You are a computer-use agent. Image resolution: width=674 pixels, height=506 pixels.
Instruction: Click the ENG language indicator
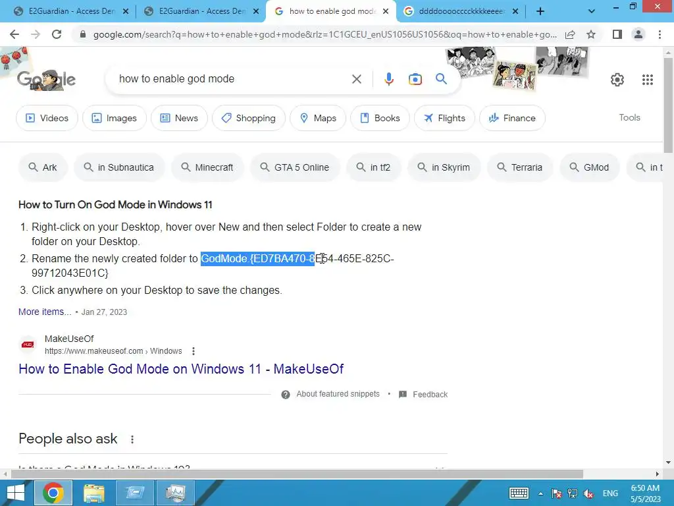610,493
